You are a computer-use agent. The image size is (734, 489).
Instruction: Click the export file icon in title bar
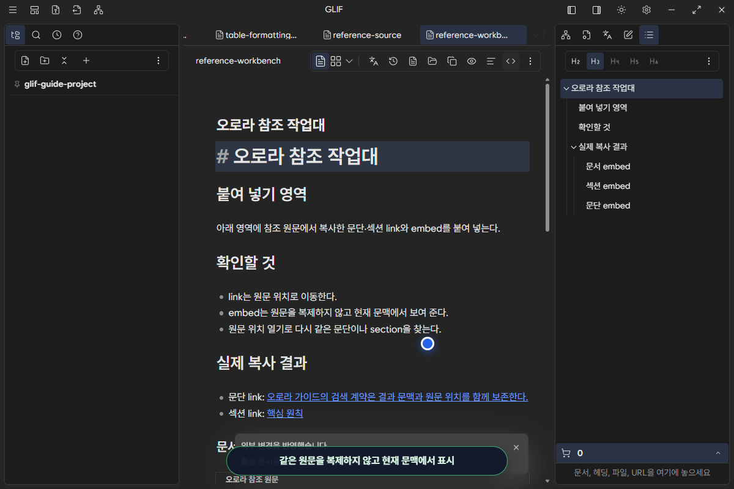click(56, 10)
